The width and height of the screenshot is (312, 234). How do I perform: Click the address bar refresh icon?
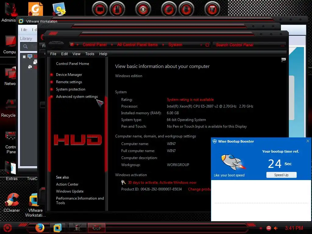coord(207,45)
